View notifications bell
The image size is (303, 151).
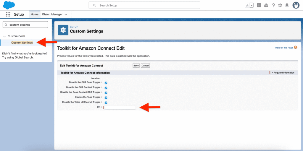[287, 5]
